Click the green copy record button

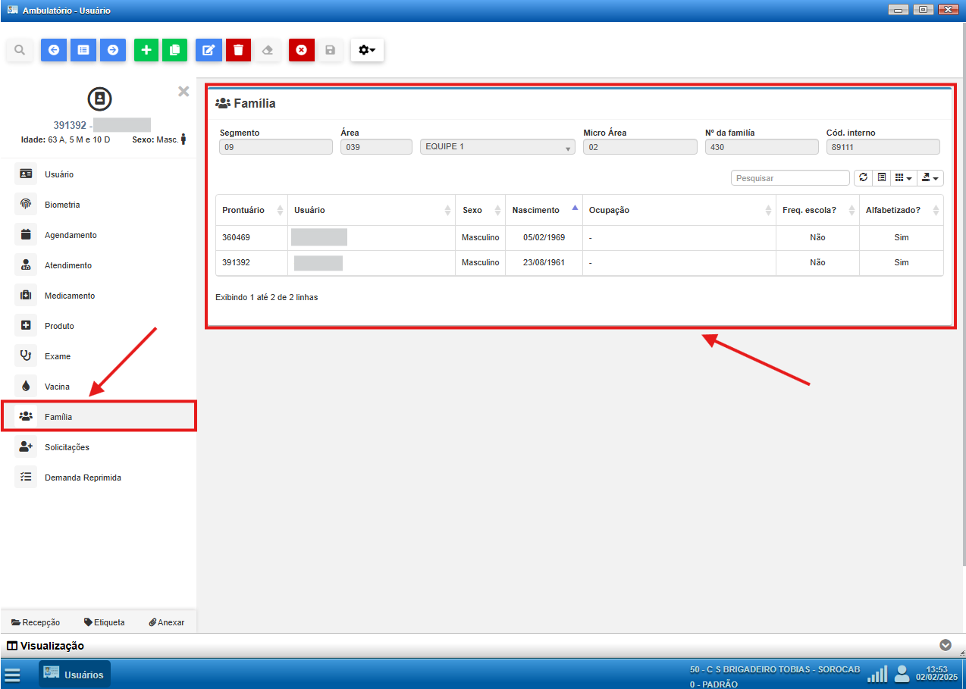(x=174, y=50)
